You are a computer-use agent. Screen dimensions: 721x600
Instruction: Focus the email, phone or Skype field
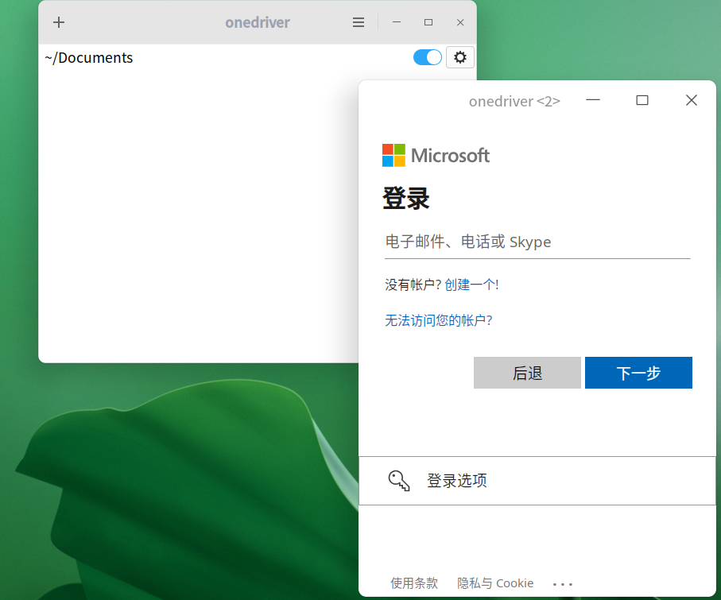click(x=537, y=242)
